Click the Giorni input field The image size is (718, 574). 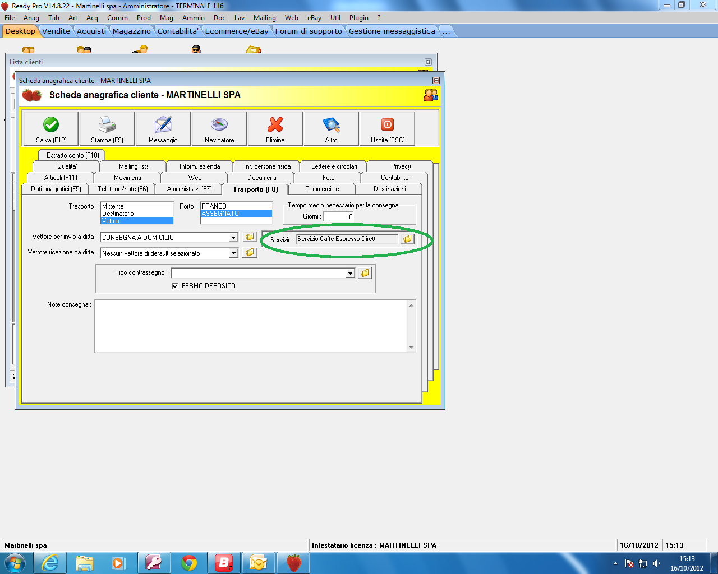[339, 216]
